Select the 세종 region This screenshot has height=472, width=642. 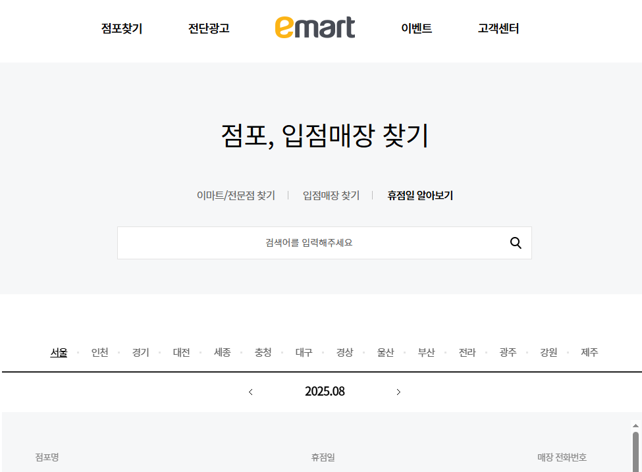[x=223, y=352]
